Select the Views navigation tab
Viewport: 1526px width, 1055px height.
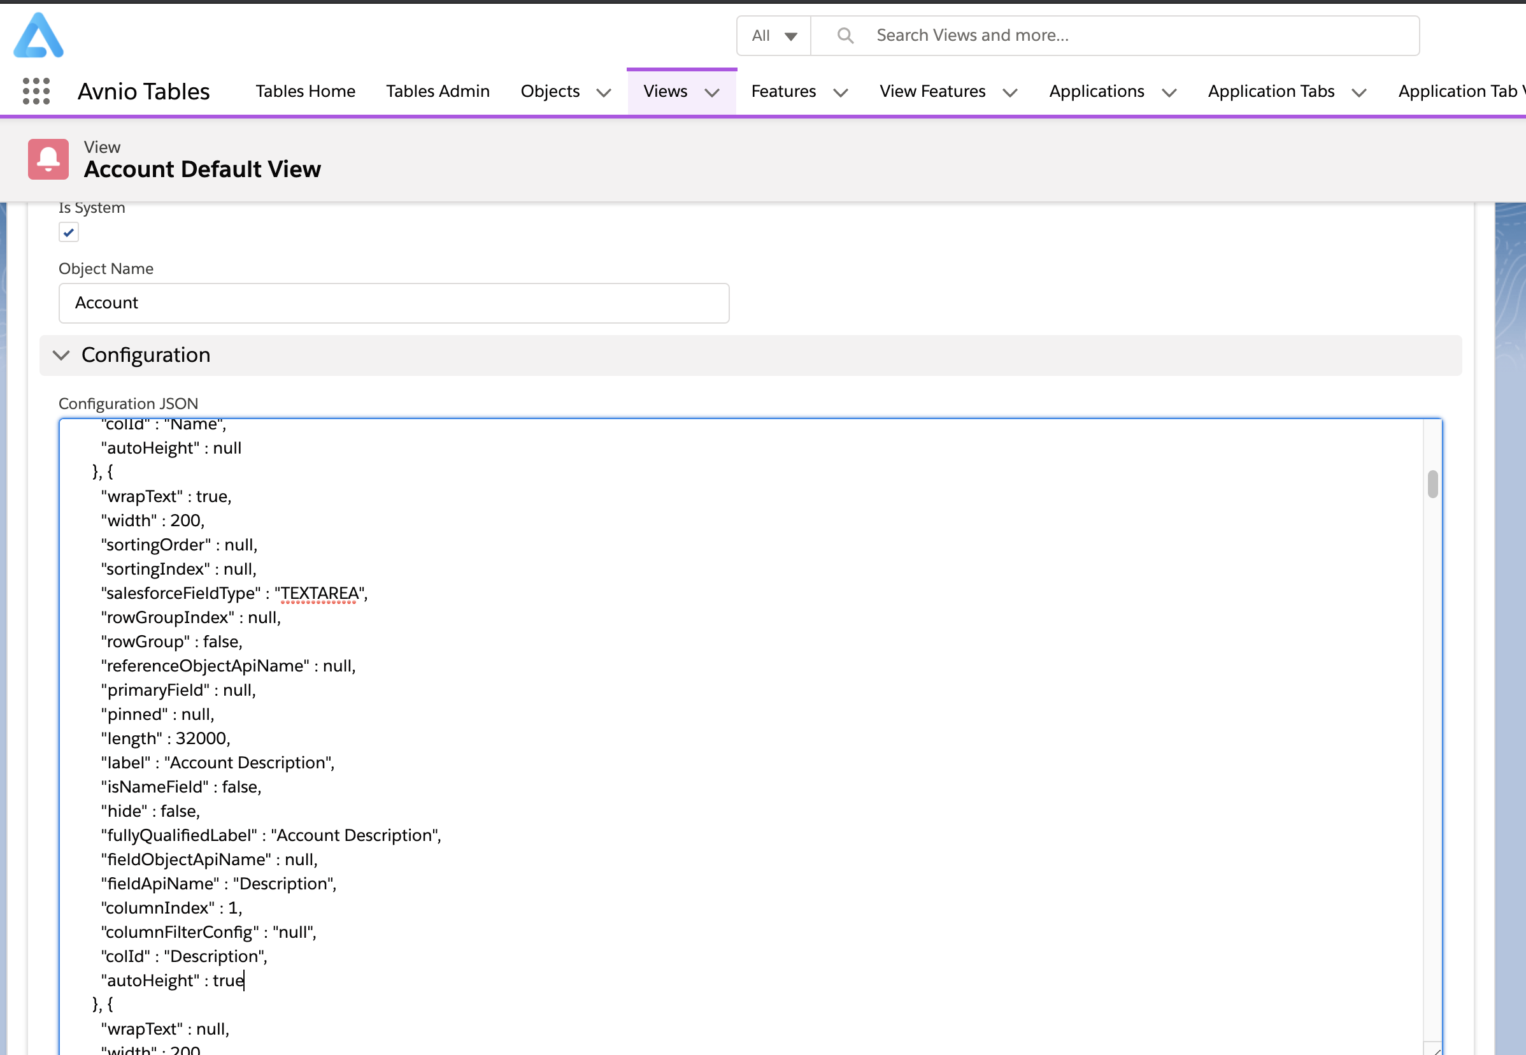coord(665,91)
